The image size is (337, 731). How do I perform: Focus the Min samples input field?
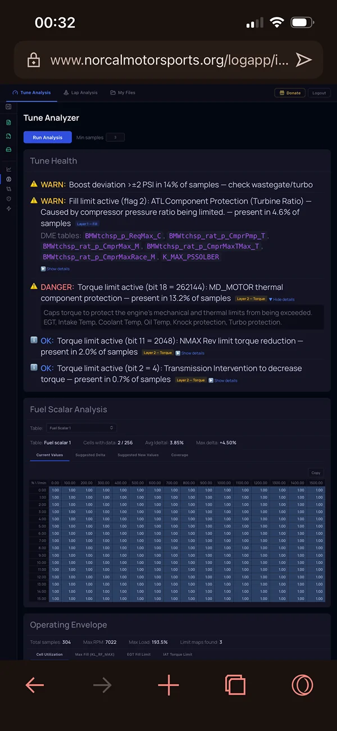coord(115,137)
